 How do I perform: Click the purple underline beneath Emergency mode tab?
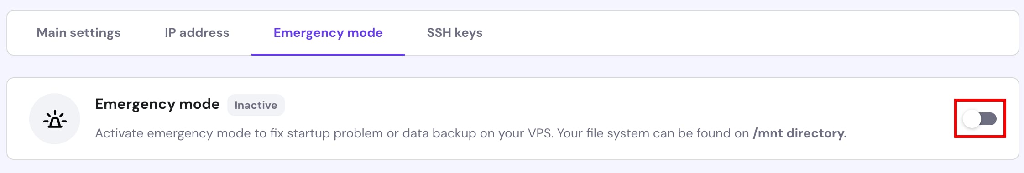[328, 54]
